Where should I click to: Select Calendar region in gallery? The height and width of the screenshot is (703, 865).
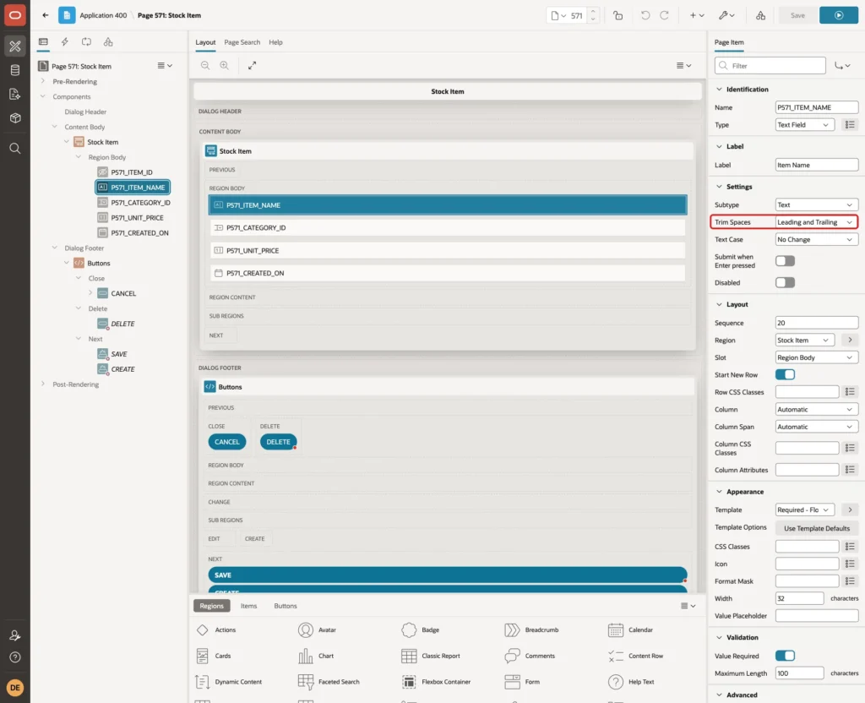(x=630, y=629)
